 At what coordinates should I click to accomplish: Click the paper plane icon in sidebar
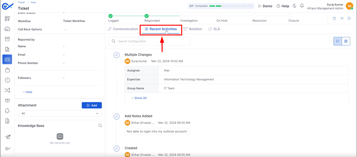[8, 137]
